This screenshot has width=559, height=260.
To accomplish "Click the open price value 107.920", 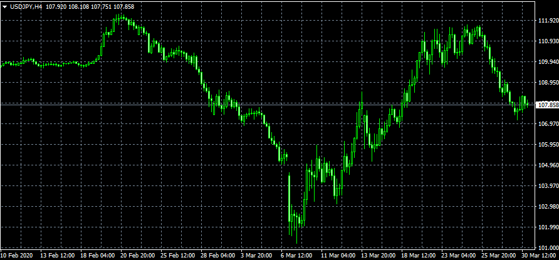I will tap(56, 7).
